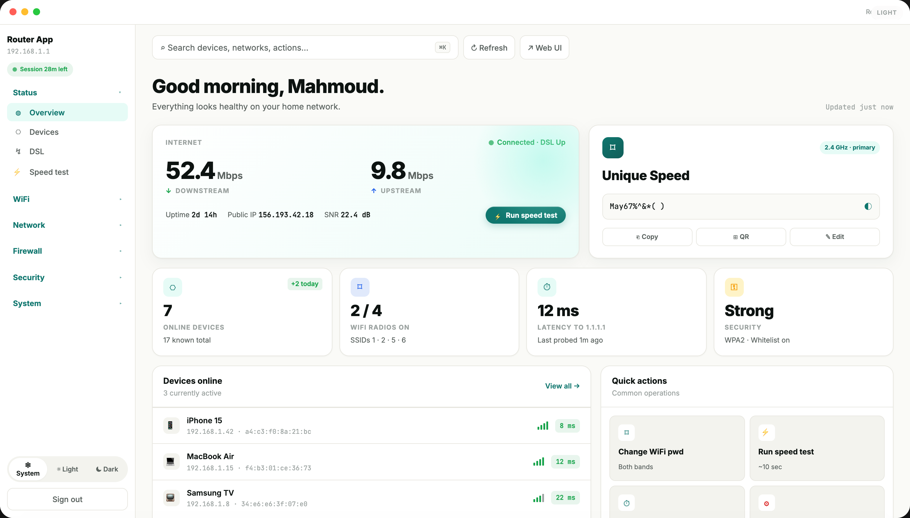Click the downstream arrow icon
The image size is (910, 518).
point(169,191)
